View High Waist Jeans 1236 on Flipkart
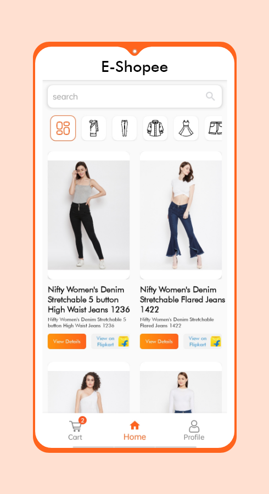The height and width of the screenshot is (494, 269). click(x=110, y=341)
